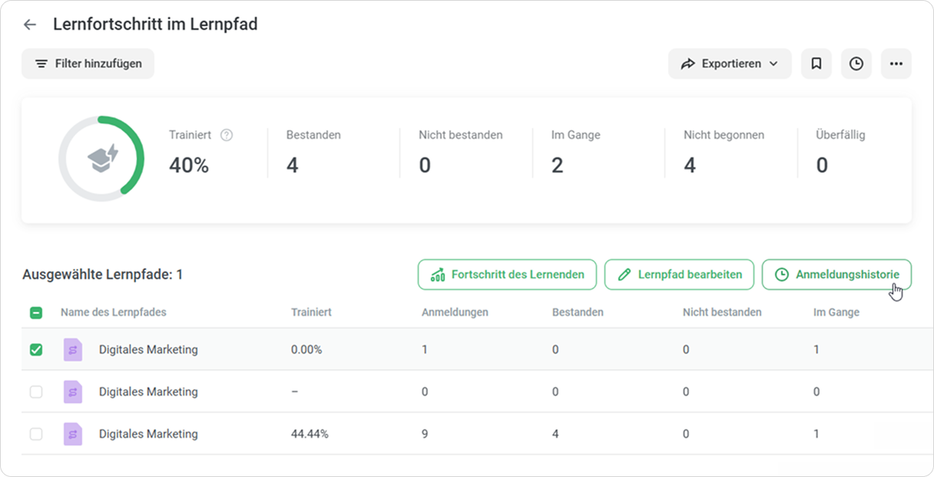Click the Nicht bestanden column header in table
The width and height of the screenshot is (934, 477).
pos(722,312)
